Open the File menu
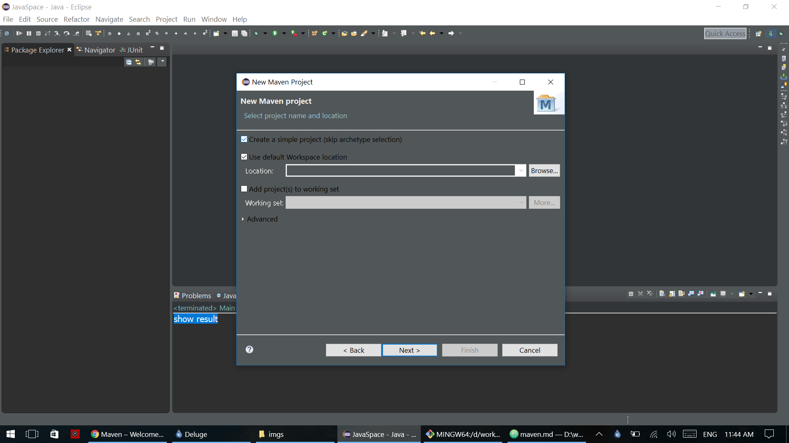Screen dimensions: 789x443 pyautogui.click(x=8, y=19)
